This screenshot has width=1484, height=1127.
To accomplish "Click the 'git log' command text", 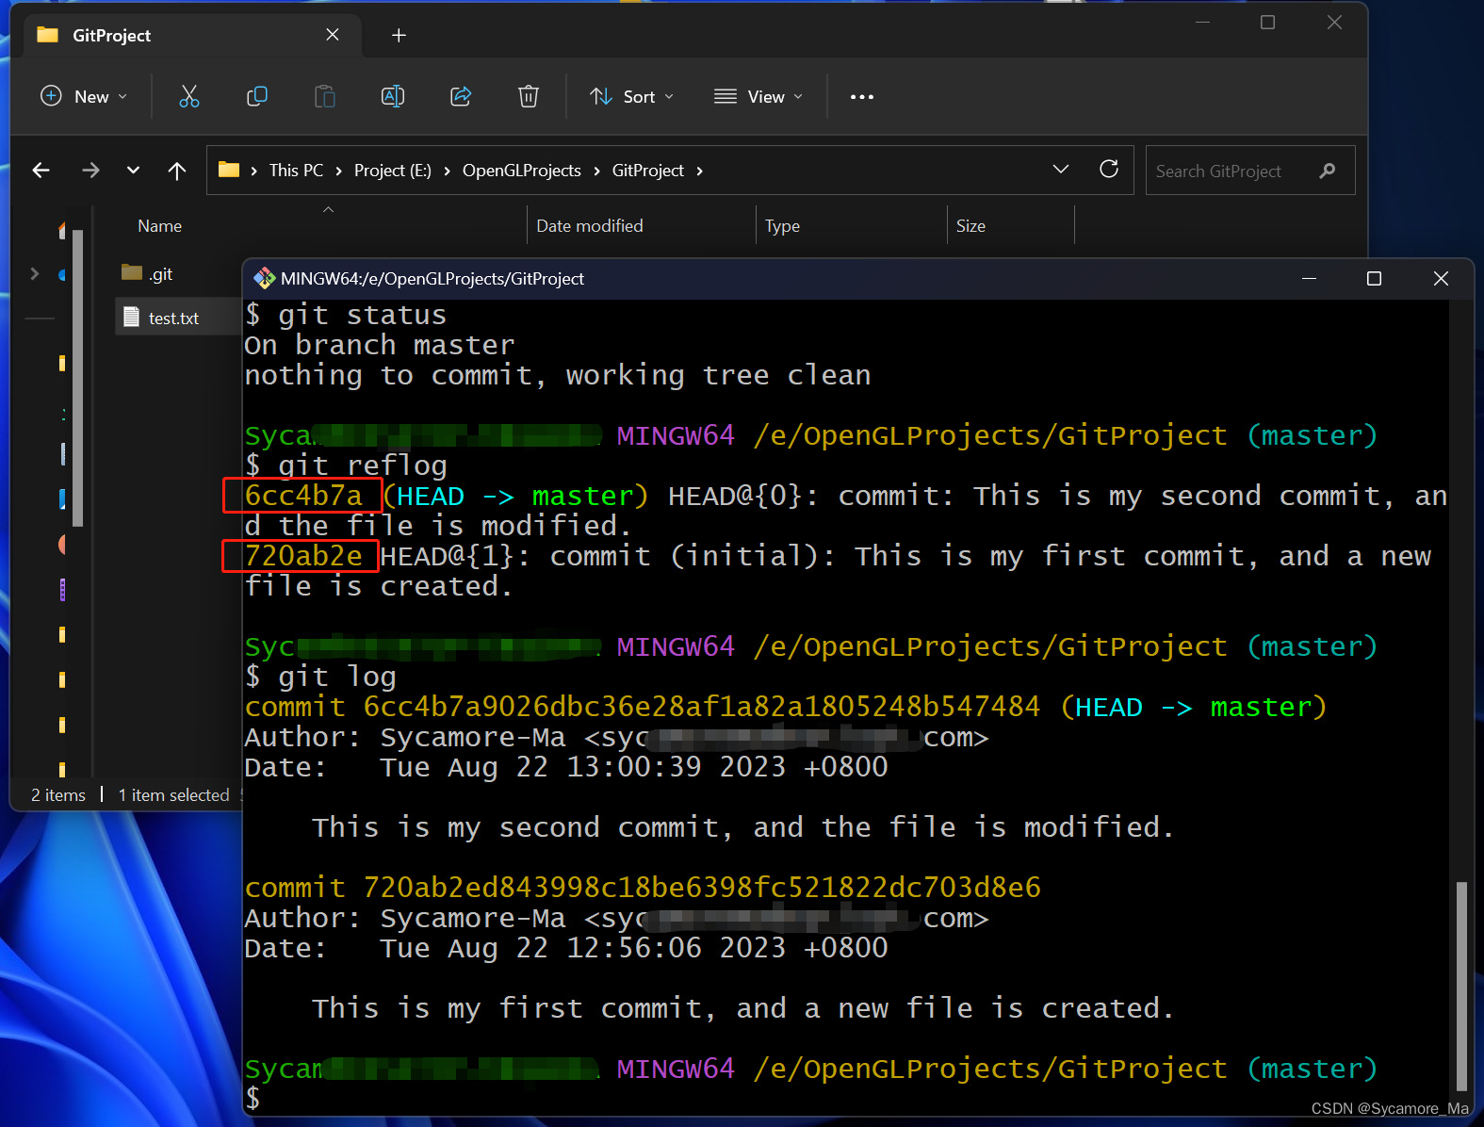I will (337, 677).
